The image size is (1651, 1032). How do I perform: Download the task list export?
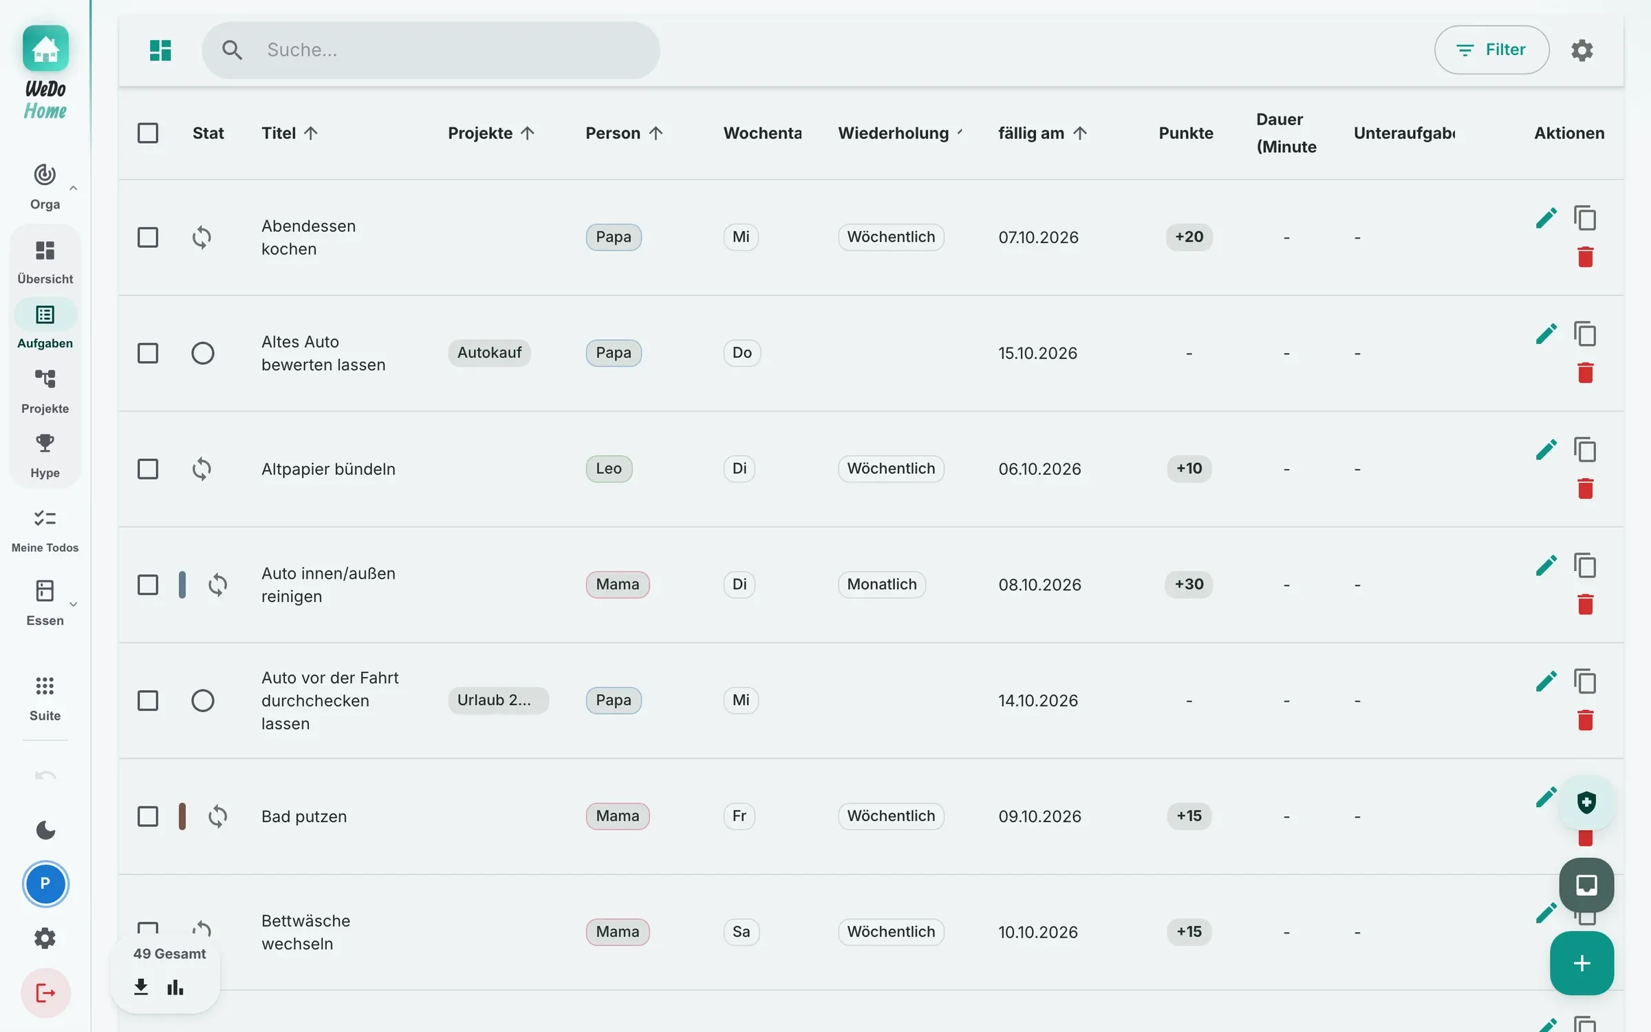point(141,987)
